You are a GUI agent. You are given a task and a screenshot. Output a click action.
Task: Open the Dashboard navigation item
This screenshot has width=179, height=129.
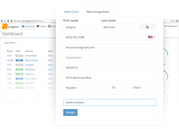28,26
